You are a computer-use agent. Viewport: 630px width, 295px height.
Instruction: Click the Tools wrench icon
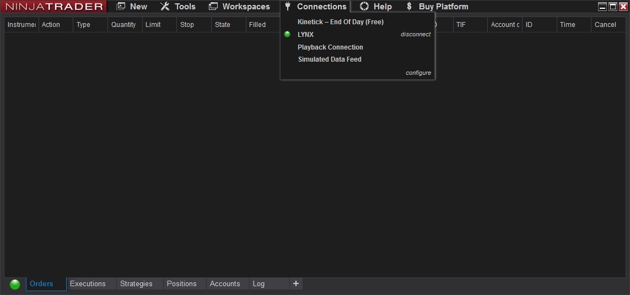[165, 7]
